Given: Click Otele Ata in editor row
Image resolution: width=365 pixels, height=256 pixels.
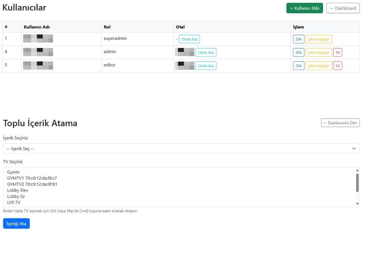Looking at the screenshot, I should pyautogui.click(x=206, y=66).
